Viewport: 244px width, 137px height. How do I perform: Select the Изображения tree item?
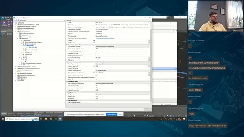(x=23, y=77)
